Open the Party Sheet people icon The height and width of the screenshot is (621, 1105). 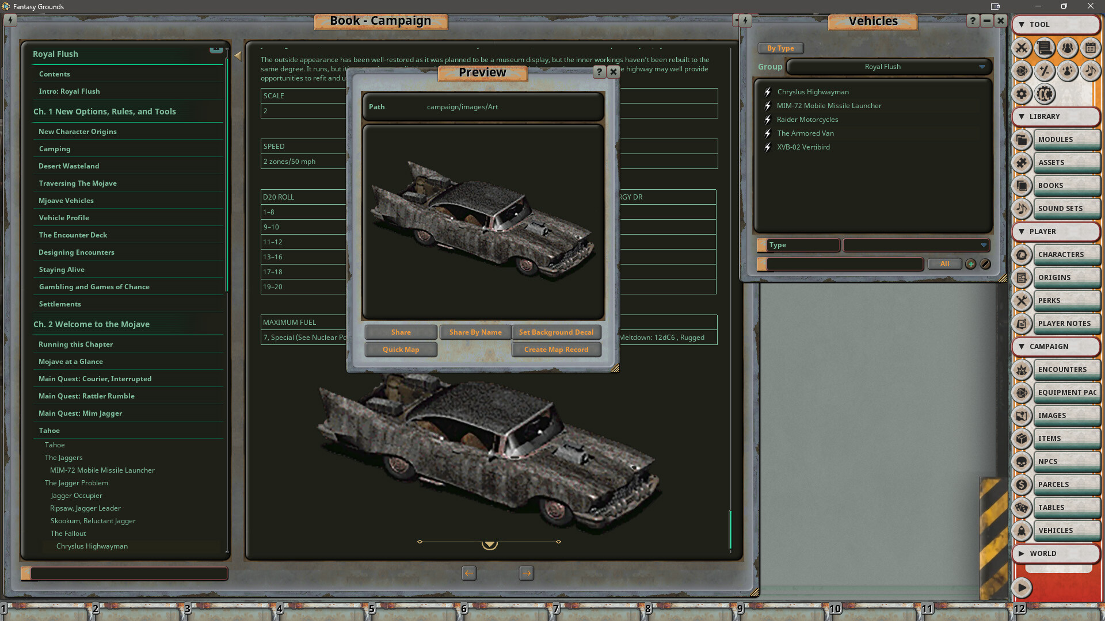pyautogui.click(x=1067, y=48)
